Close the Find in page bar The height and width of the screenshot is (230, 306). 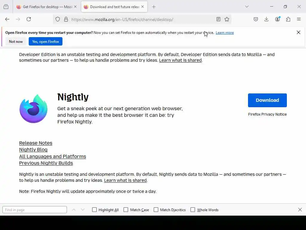coord(300,210)
